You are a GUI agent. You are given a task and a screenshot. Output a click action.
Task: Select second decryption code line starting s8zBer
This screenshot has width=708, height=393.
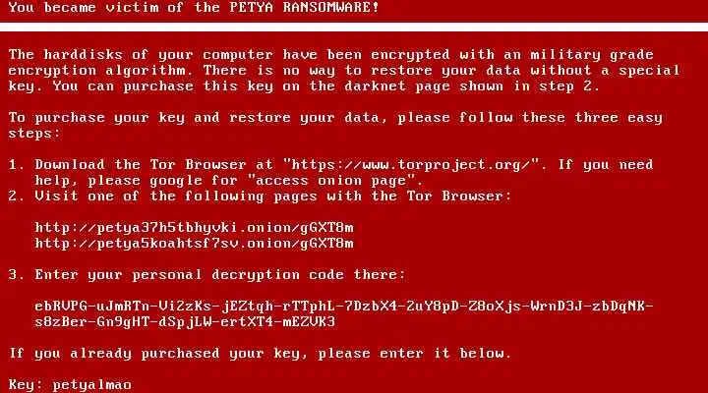point(185,322)
